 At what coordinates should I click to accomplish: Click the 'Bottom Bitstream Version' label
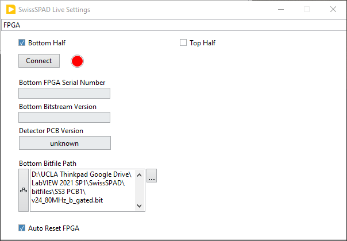tap(58, 107)
